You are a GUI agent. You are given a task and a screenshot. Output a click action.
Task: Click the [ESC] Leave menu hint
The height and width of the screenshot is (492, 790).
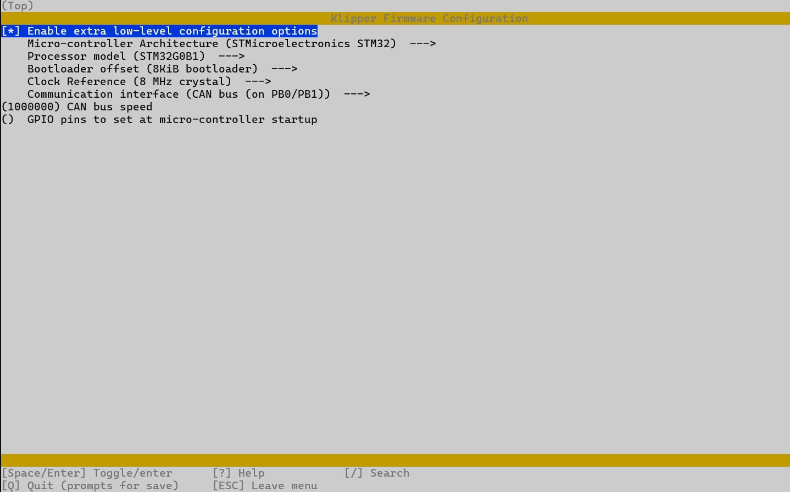click(265, 486)
